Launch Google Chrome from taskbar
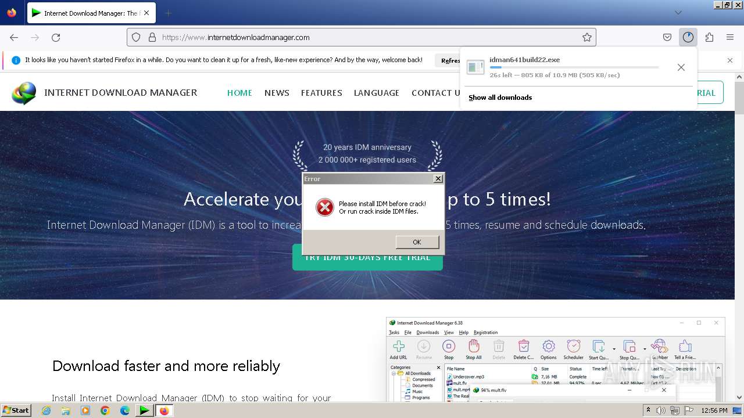Image resolution: width=744 pixels, height=418 pixels. tap(105, 410)
